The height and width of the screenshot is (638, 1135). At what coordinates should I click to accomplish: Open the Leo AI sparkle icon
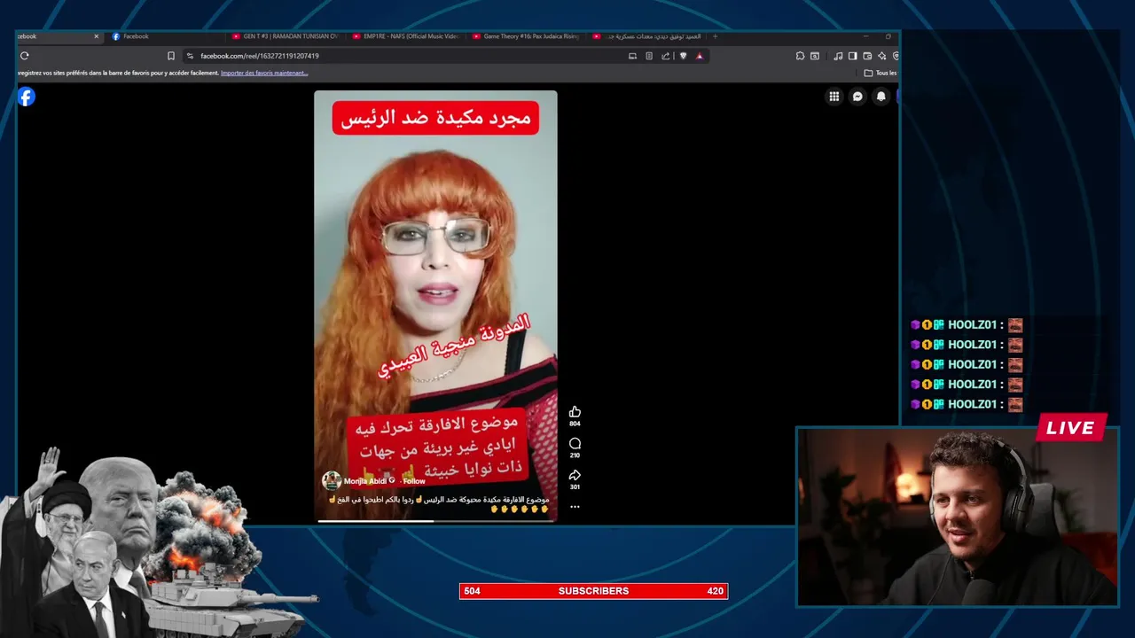(x=881, y=56)
